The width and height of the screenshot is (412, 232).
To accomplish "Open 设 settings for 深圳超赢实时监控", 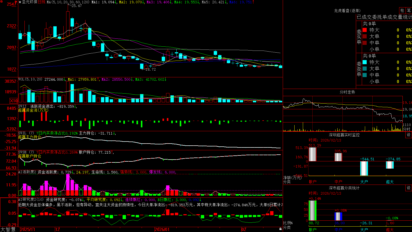I will click(x=409, y=135).
